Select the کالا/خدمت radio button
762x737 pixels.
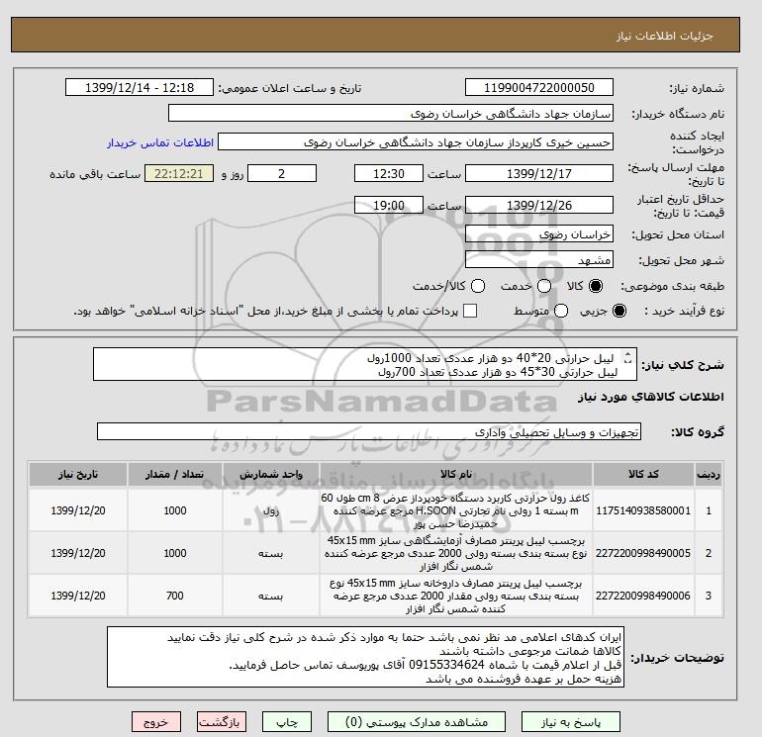pyautogui.click(x=478, y=286)
